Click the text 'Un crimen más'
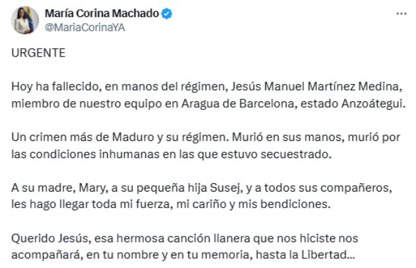Viewport: 416px width, 268px height. click(x=52, y=138)
